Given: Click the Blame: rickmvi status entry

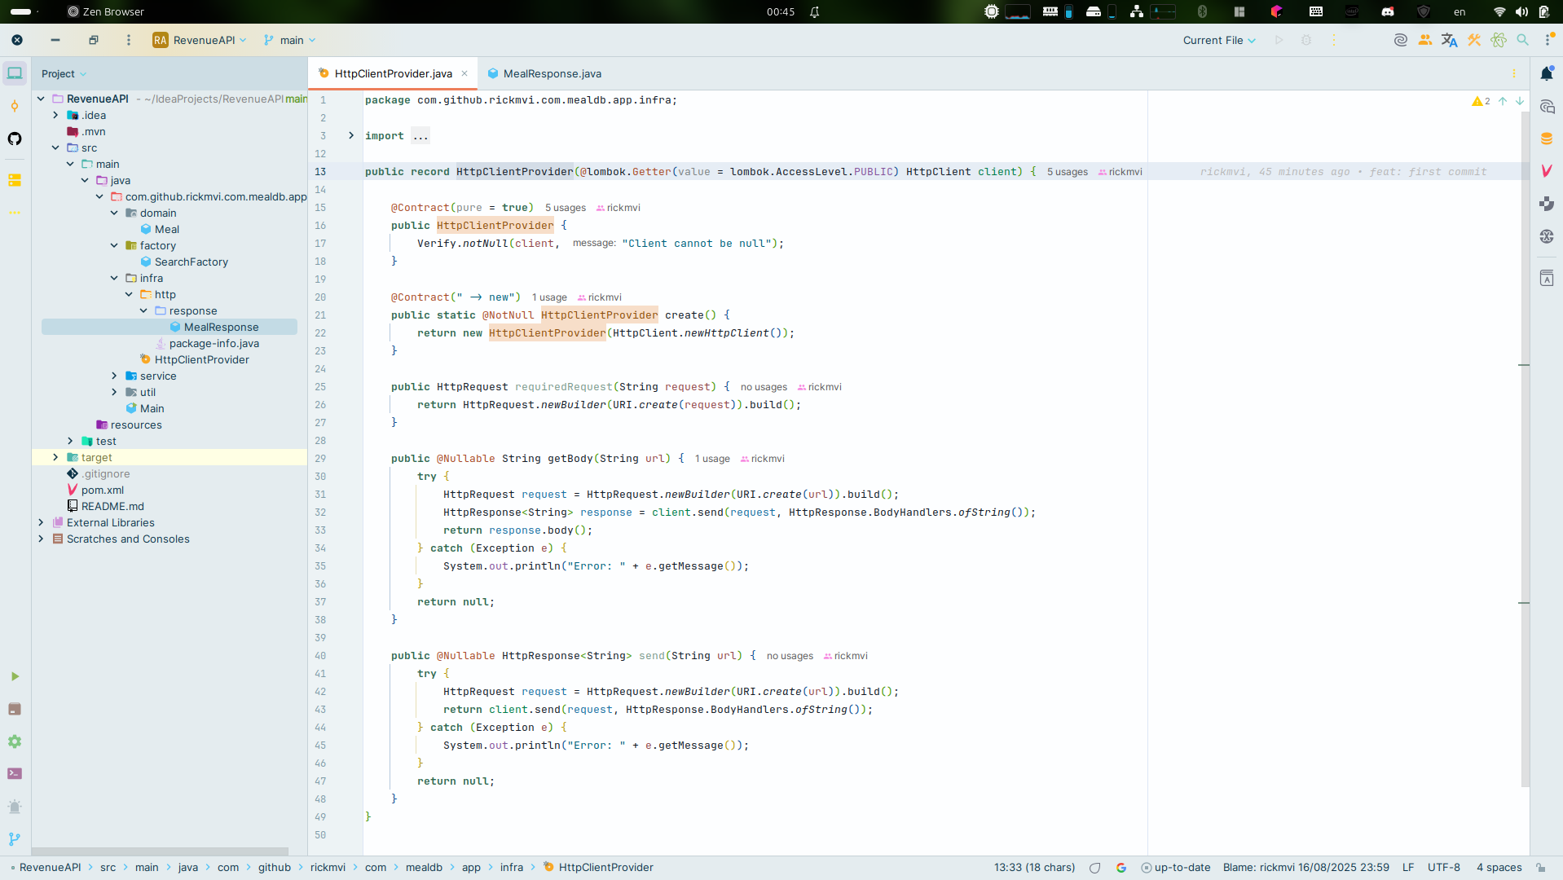Looking at the screenshot, I should [x=1305, y=868].
